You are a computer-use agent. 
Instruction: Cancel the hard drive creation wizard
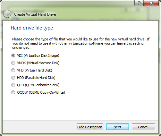coord(143,127)
